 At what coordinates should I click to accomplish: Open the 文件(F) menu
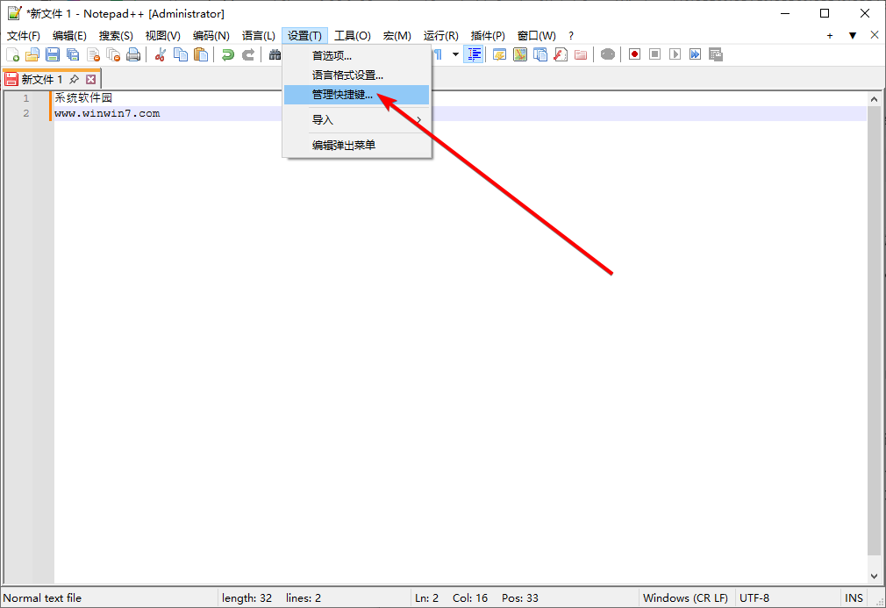[x=23, y=36]
